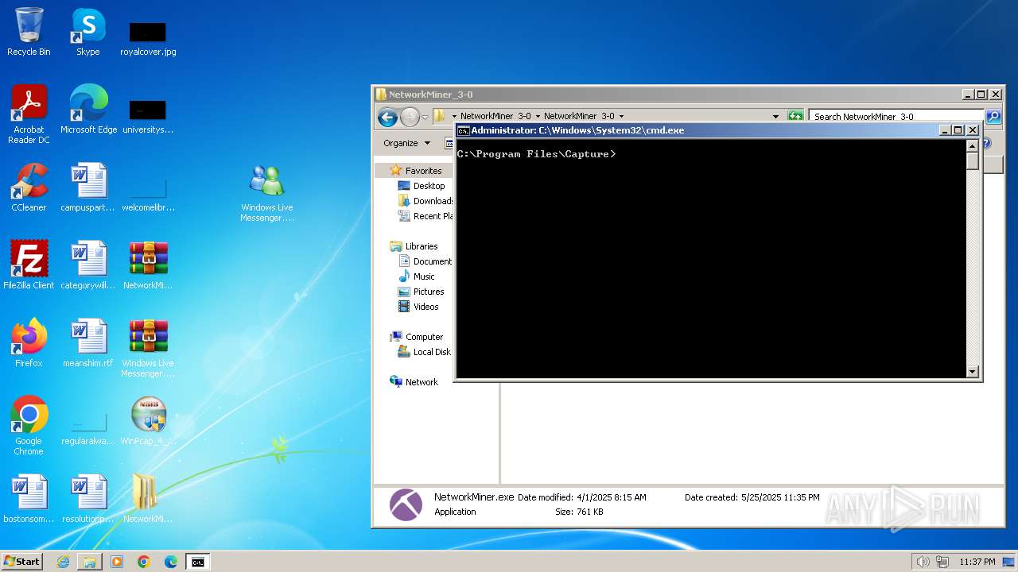Select the welcomelibr desktop file
The image size is (1018, 572).
(148, 195)
